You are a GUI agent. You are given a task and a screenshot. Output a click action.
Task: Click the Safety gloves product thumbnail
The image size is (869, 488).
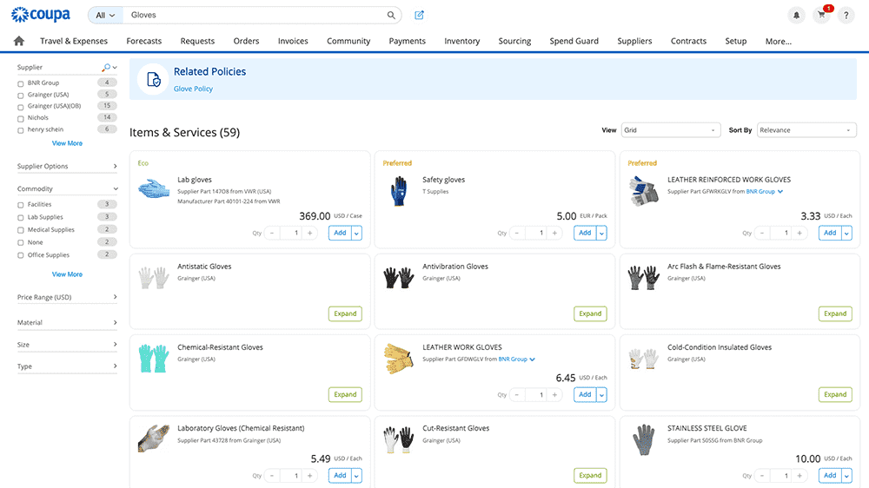(398, 188)
